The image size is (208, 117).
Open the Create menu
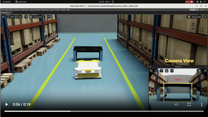11,10
